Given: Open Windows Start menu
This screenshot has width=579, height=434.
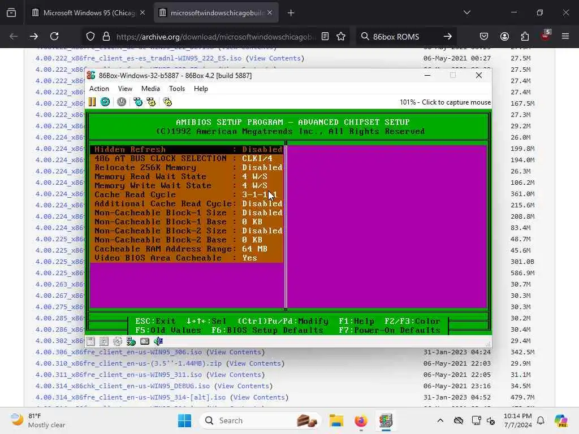Looking at the screenshot, I should (184, 420).
